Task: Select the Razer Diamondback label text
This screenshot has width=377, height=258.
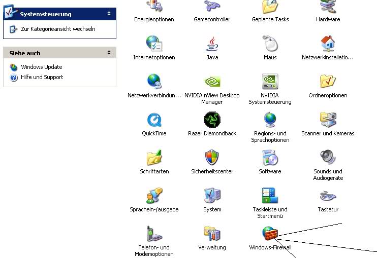Action: pyautogui.click(x=212, y=133)
